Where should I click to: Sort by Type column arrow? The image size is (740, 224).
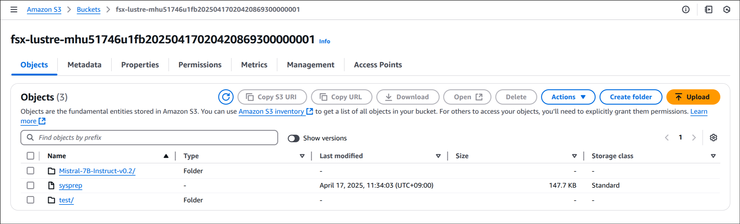[302, 156]
